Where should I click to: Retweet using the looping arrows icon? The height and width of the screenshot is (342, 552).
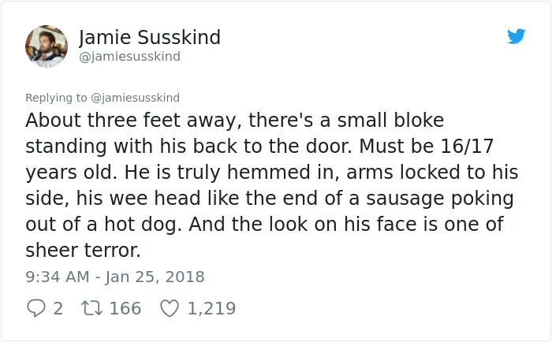coord(92,308)
